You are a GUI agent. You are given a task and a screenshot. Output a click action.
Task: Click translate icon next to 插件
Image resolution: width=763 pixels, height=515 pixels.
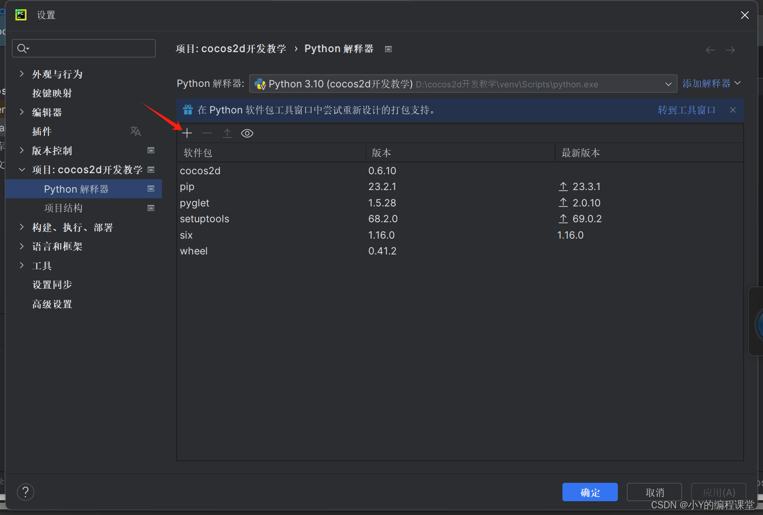tap(135, 131)
